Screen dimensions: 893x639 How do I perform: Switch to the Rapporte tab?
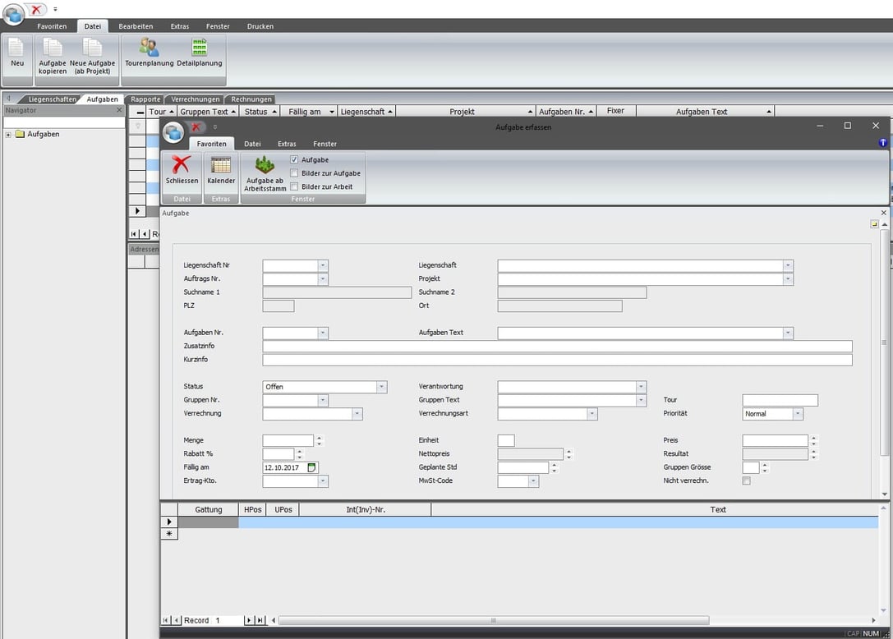click(x=145, y=99)
